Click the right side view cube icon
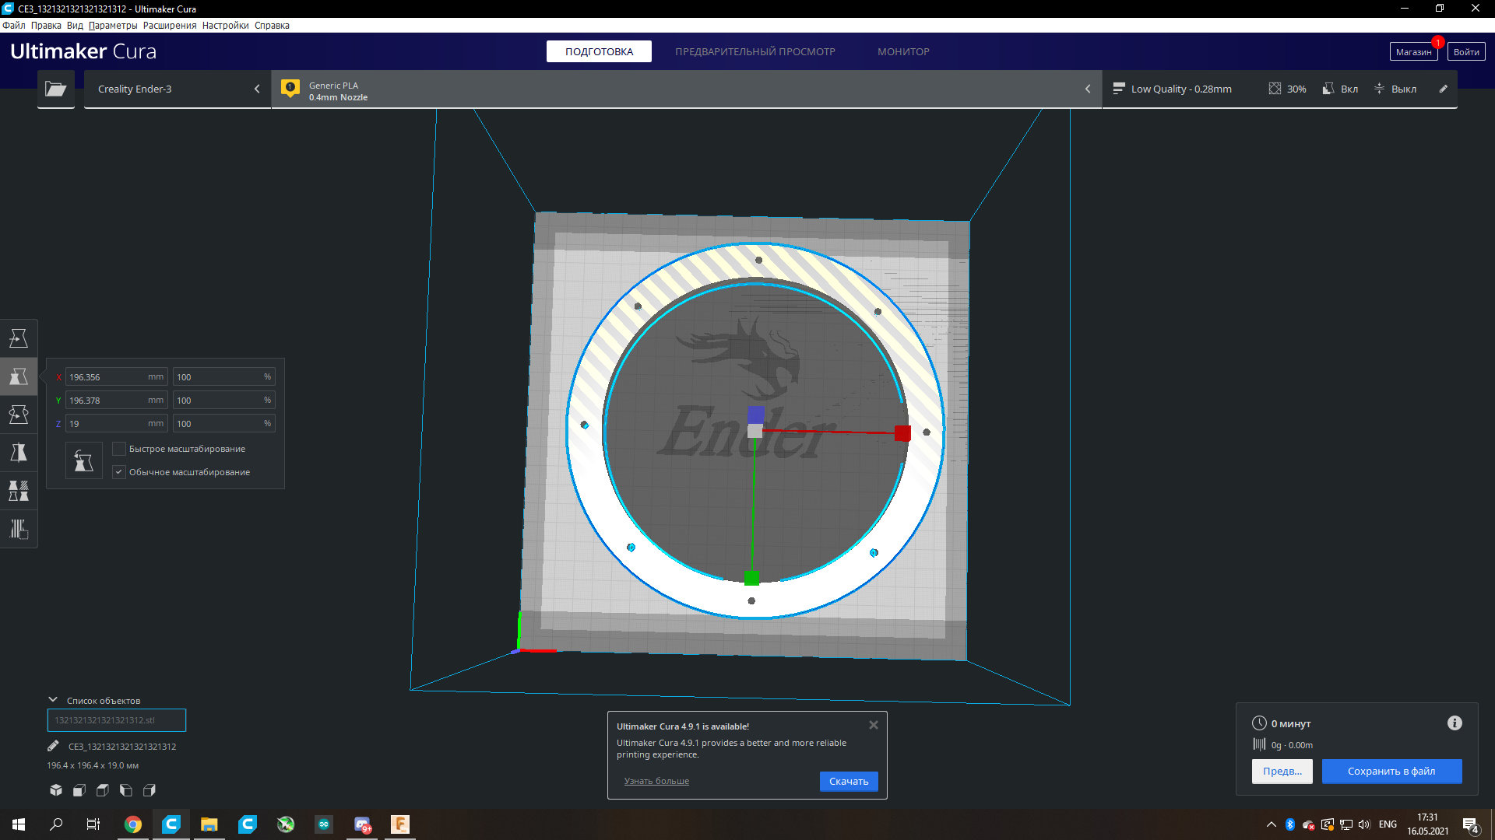 click(x=149, y=790)
